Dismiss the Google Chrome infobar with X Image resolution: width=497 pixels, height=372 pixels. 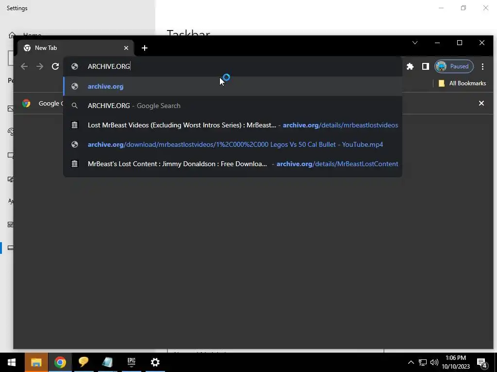[481, 103]
